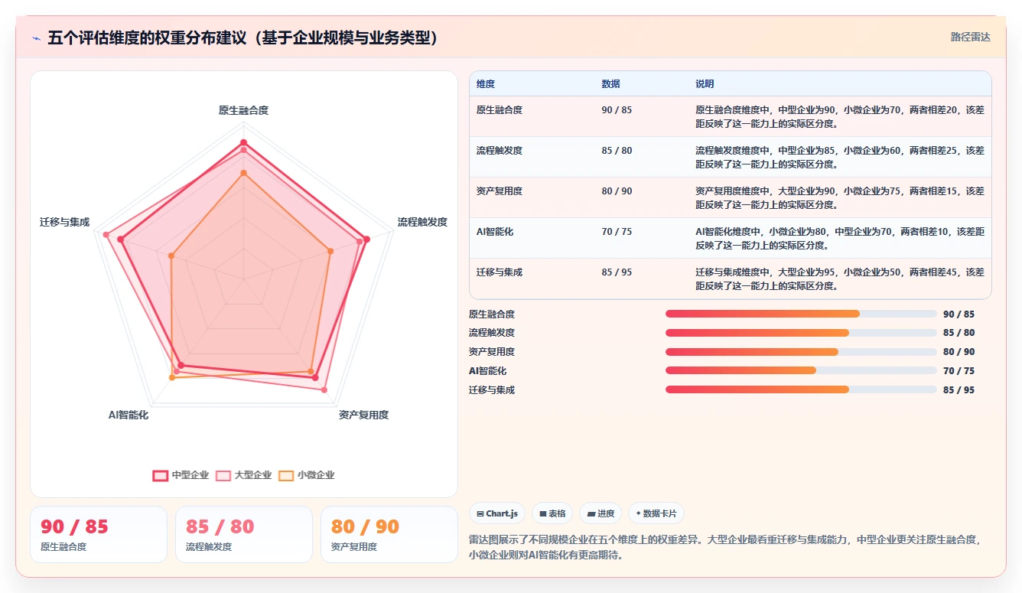Click the 迁移与集成 description text in table
Image resolution: width=1022 pixels, height=593 pixels.
click(x=840, y=279)
